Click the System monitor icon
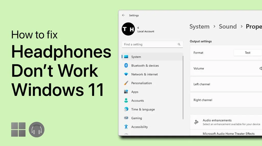Screen dimensions: 262x146 (x=126, y=57)
